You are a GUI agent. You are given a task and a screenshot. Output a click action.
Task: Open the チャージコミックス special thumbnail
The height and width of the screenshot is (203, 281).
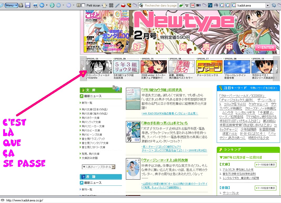tap(209, 67)
